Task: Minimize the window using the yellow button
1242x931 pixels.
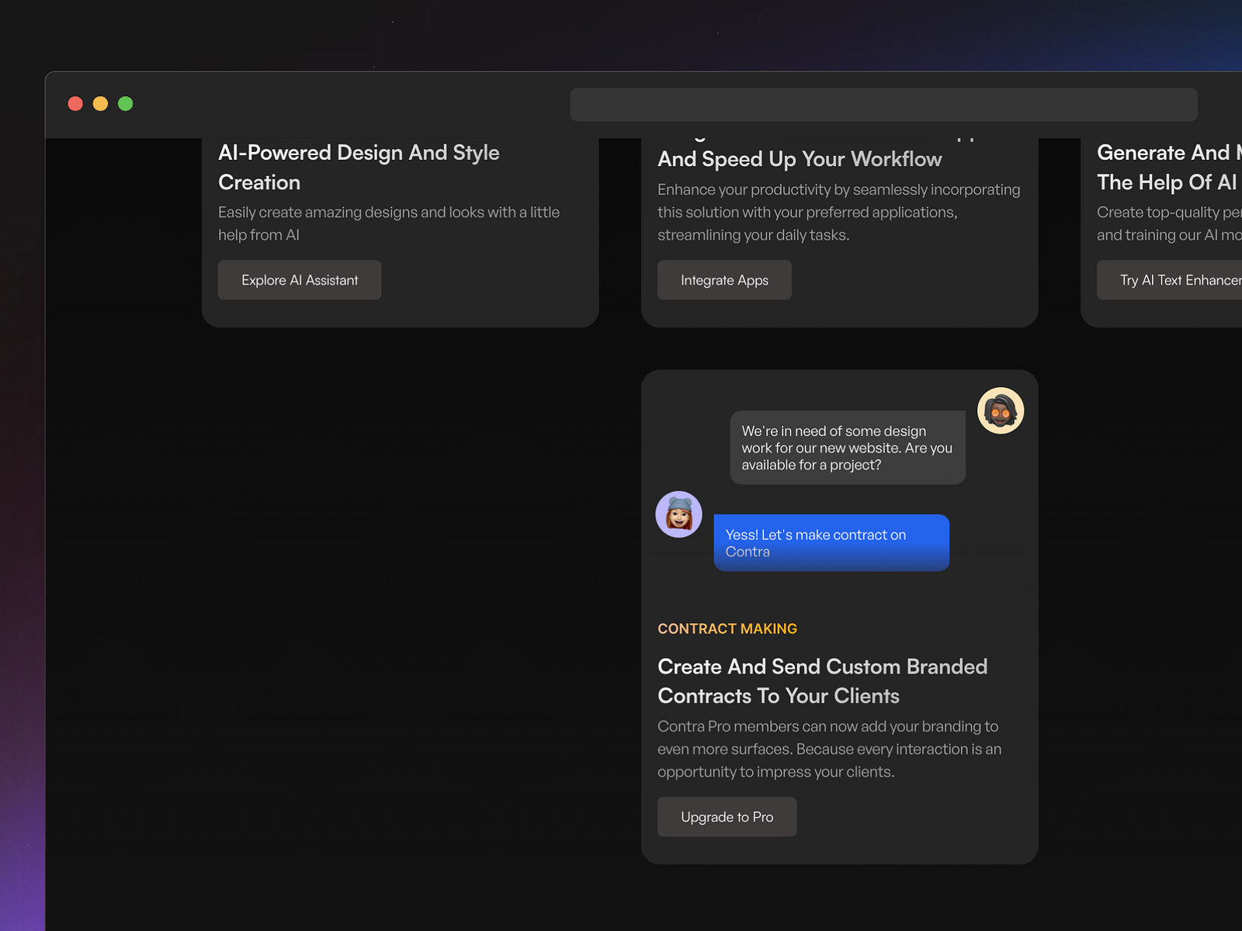Action: [x=100, y=104]
